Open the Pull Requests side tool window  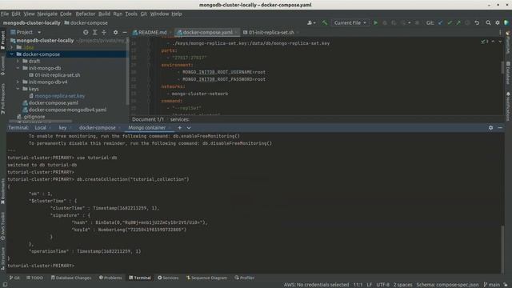(x=3, y=99)
